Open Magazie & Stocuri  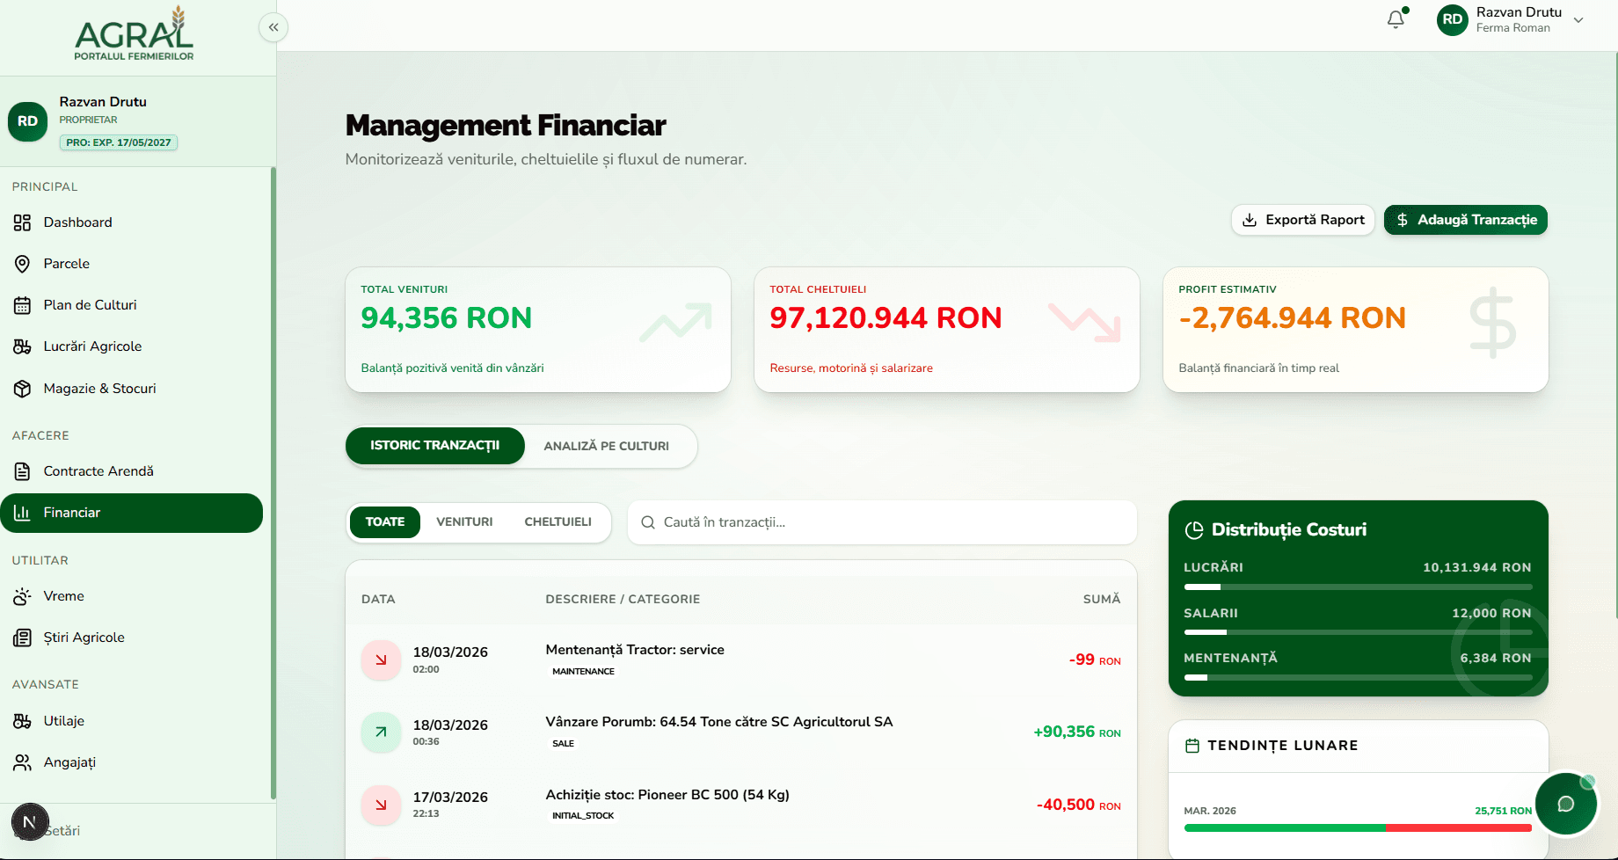point(99,388)
